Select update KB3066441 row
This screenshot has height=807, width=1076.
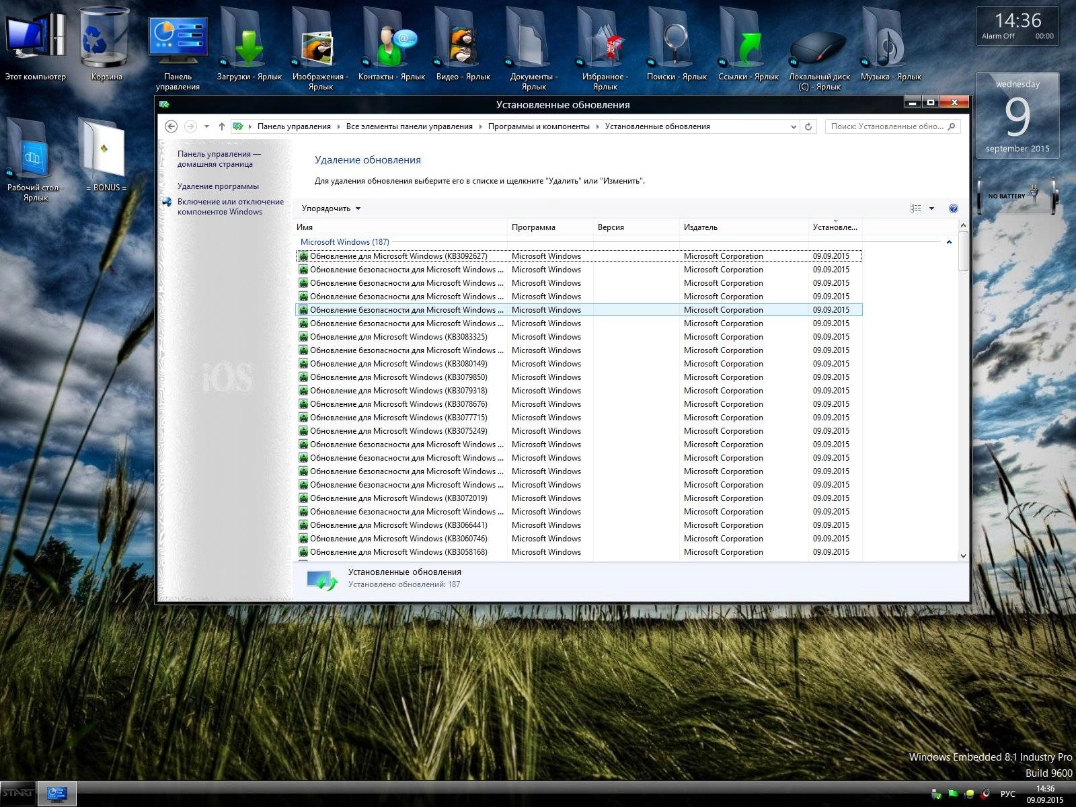[578, 525]
